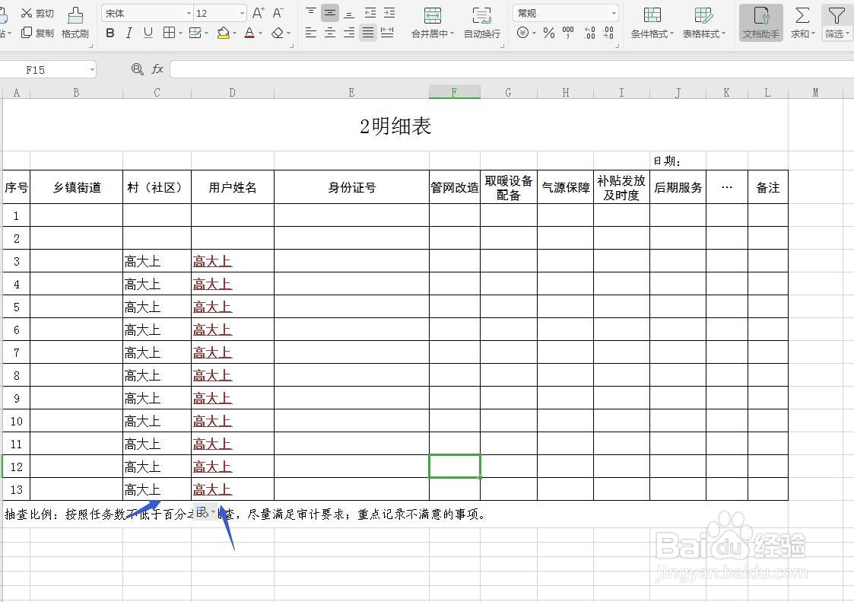Click the Name Box showing F15
The width and height of the screenshot is (854, 602).
click(42, 69)
